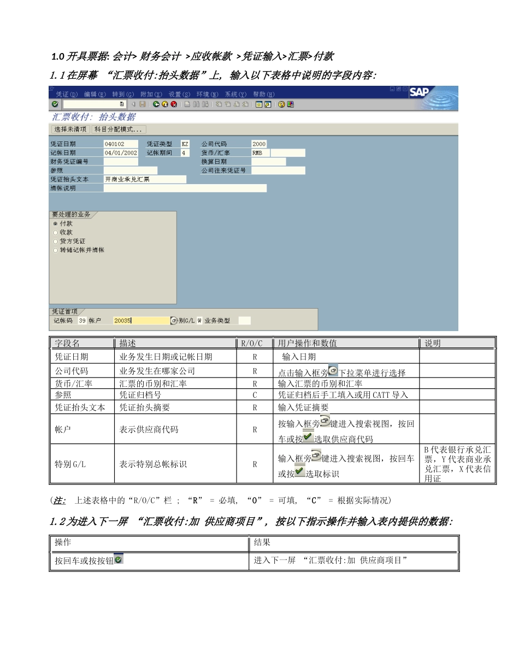519x672 pixels.
Task: Select the 收款 radio button
Action: pyautogui.click(x=55, y=232)
